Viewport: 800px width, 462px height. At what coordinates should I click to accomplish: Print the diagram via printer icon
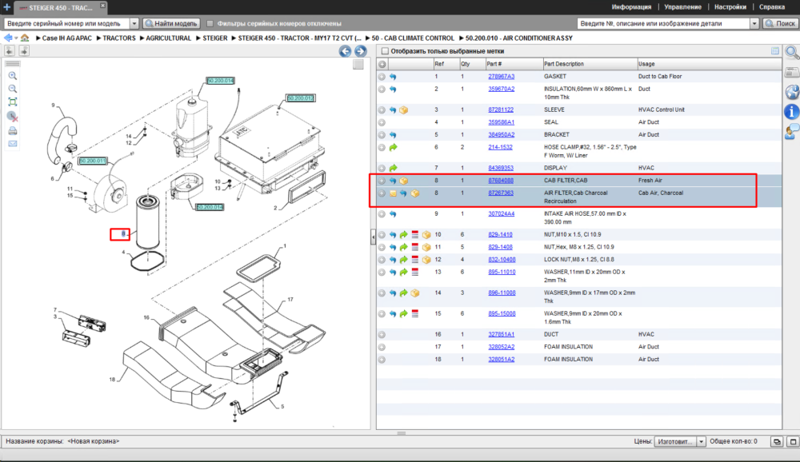tap(13, 131)
